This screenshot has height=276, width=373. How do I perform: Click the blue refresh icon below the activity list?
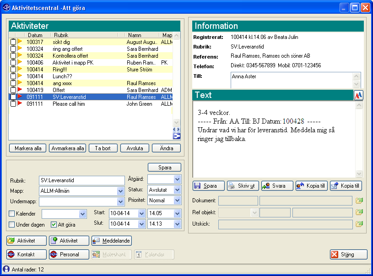coord(177,136)
